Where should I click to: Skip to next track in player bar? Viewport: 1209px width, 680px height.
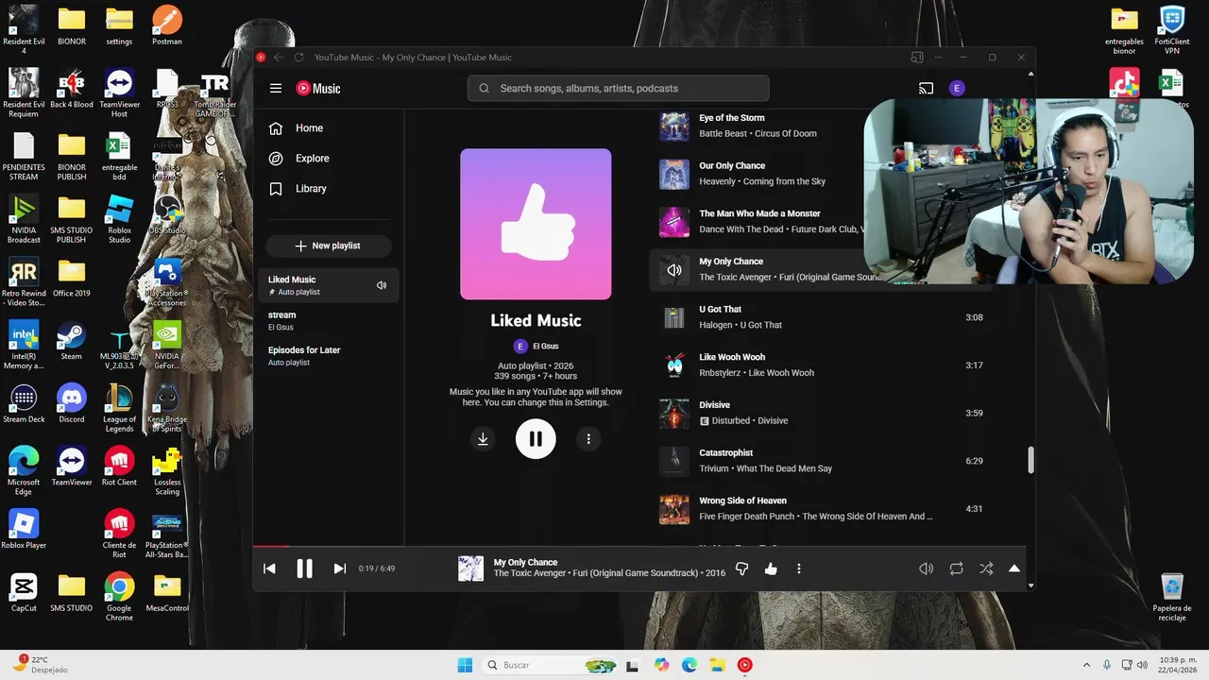point(339,569)
